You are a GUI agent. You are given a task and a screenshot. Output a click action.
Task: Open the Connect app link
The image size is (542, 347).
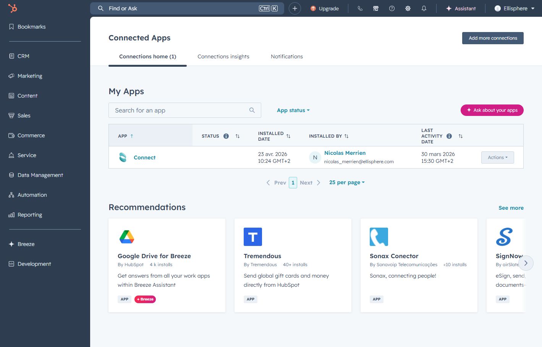(144, 157)
